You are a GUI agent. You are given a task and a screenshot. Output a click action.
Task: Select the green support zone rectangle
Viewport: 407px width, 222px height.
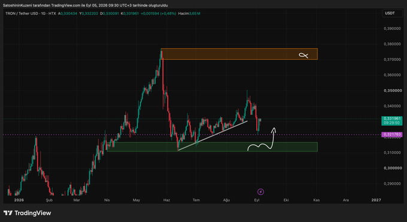click(212, 147)
